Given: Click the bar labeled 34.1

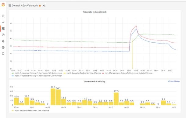Looking at the screenshot, I should (58, 97).
